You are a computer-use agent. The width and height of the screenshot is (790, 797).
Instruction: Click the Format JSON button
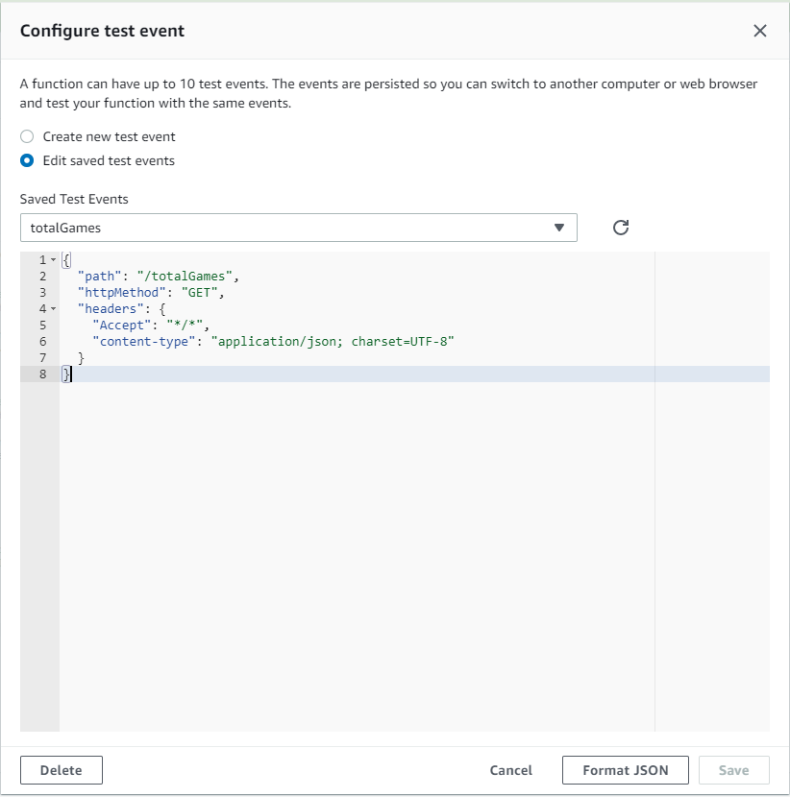pos(626,770)
